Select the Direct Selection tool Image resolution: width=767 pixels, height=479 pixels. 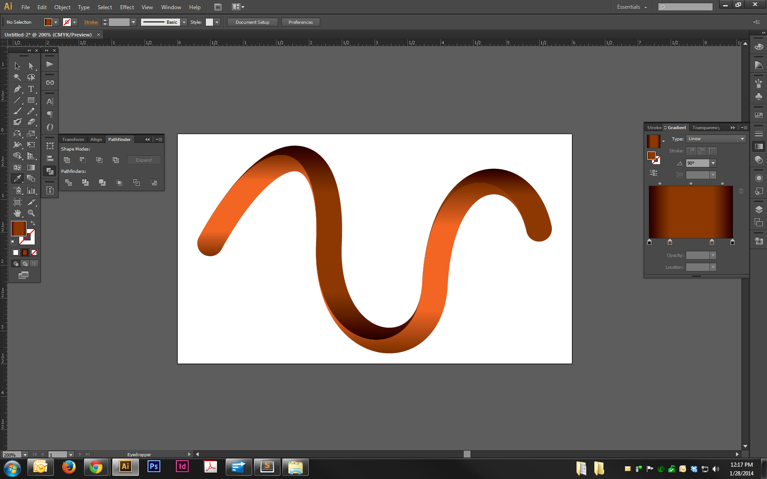[x=31, y=66]
